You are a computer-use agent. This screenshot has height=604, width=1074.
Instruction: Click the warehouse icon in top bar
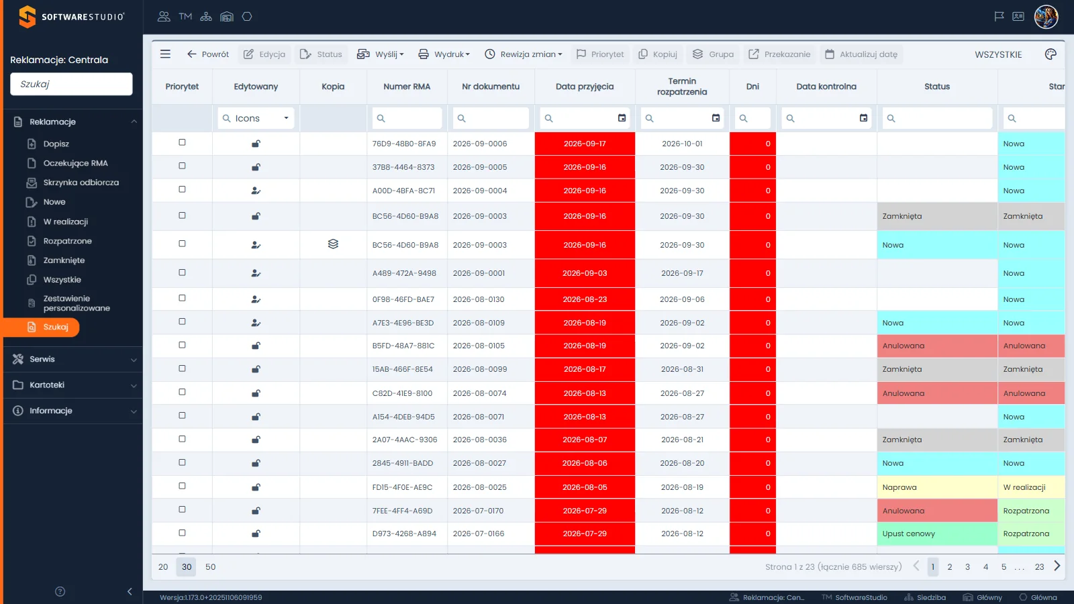click(227, 17)
